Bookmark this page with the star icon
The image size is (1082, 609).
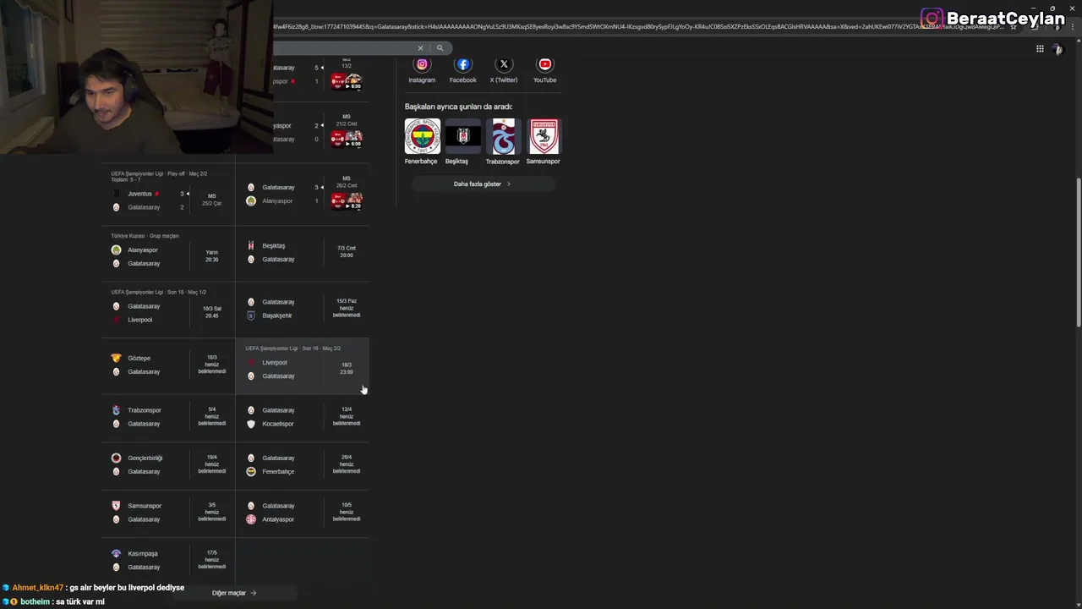pos(1014,26)
